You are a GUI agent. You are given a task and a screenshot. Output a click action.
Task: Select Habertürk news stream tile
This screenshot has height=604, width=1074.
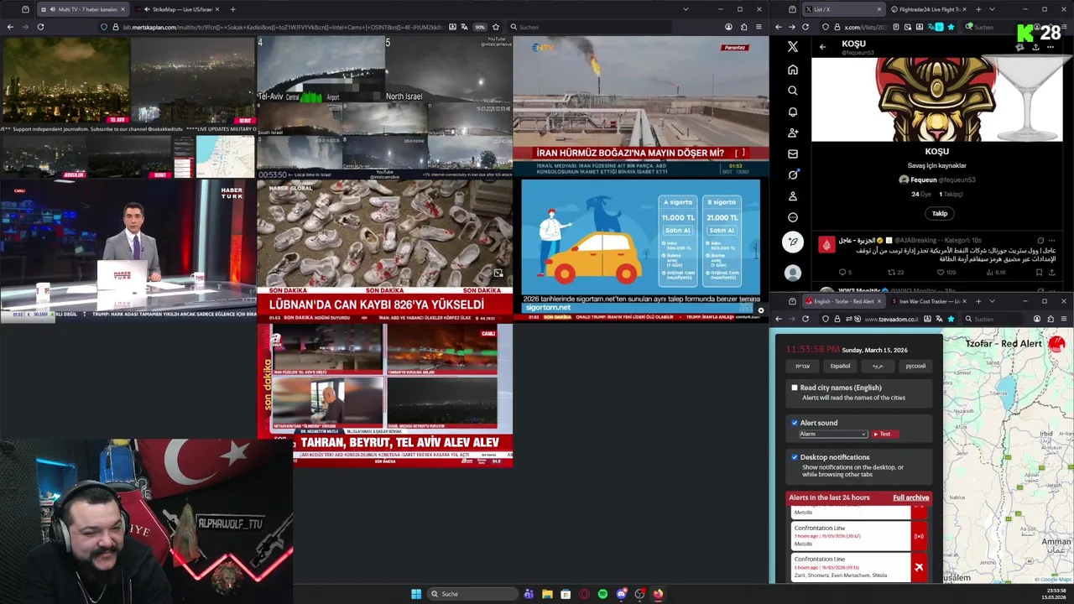pos(128,250)
